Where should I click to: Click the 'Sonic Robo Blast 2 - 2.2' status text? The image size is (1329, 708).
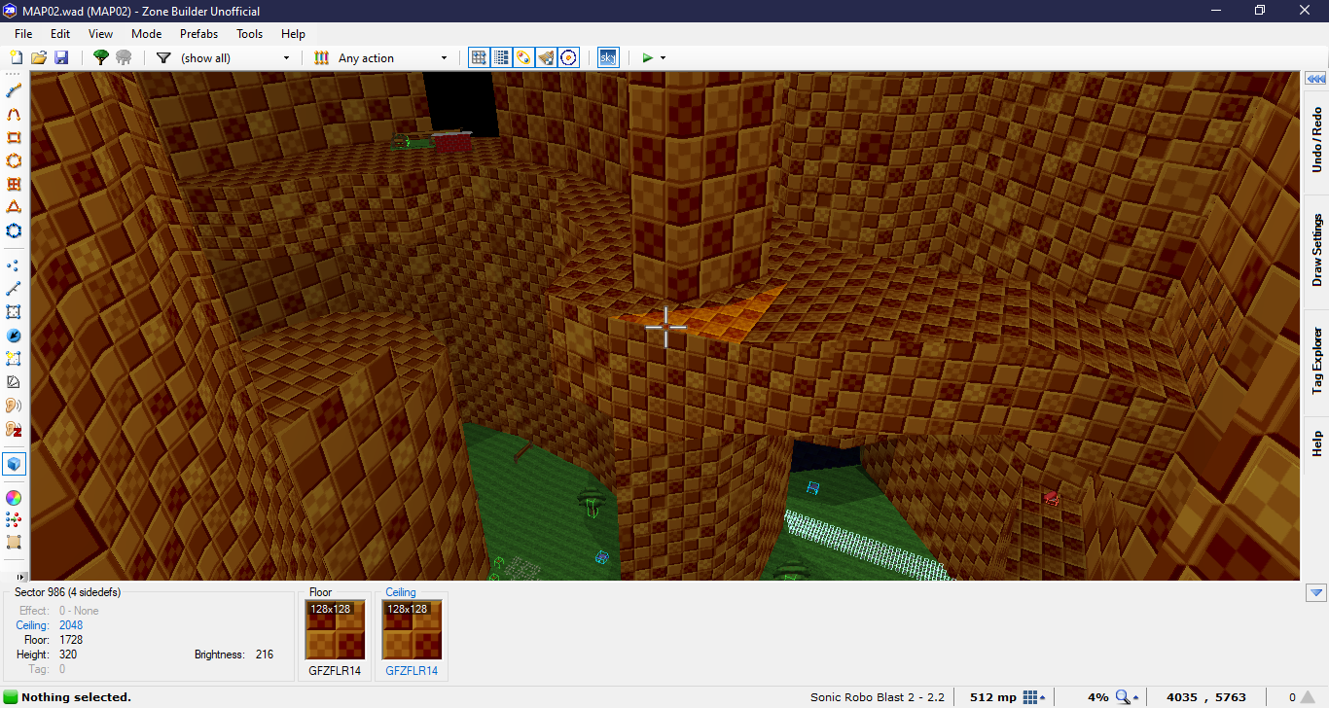tap(878, 697)
